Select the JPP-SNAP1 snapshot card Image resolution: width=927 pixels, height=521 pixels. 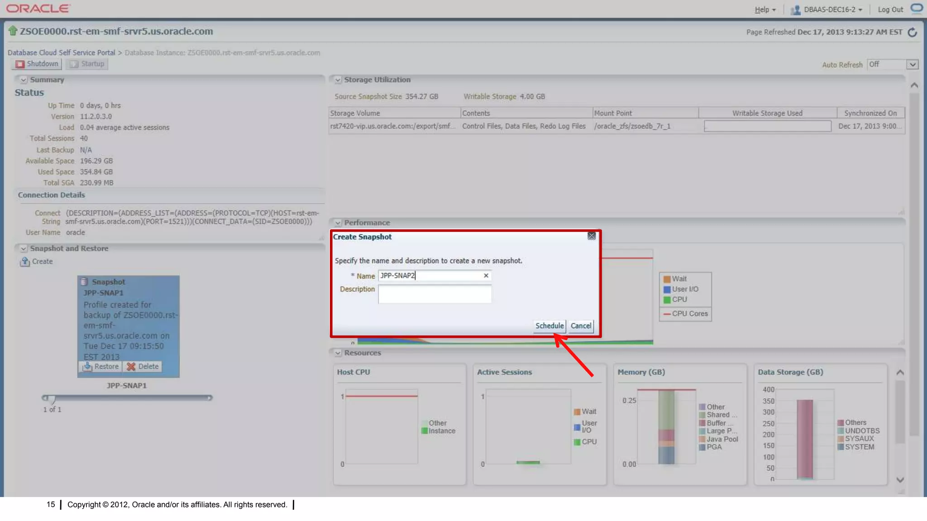click(x=128, y=327)
